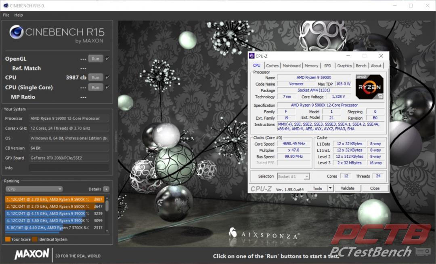The width and height of the screenshot is (436, 264).
Task: Click the ranking list scrollbar thumb
Action: 107,205
